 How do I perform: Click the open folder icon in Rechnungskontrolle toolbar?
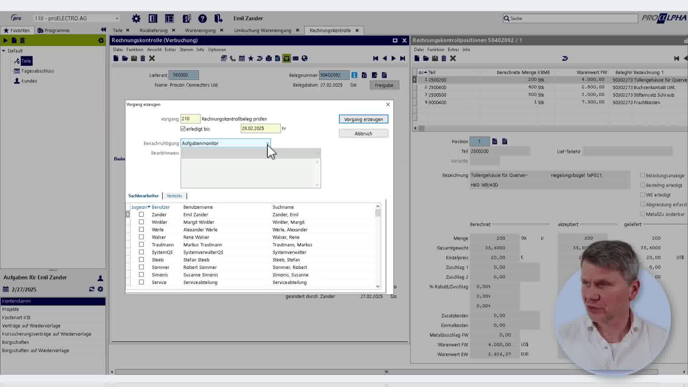pos(125,58)
